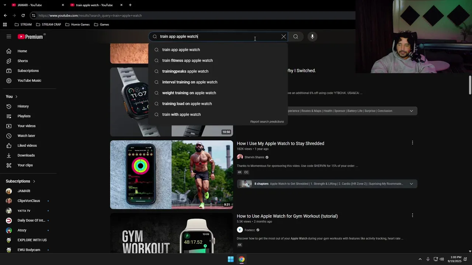
Task: Open YouTube Music in the sidebar
Action: pos(28,81)
